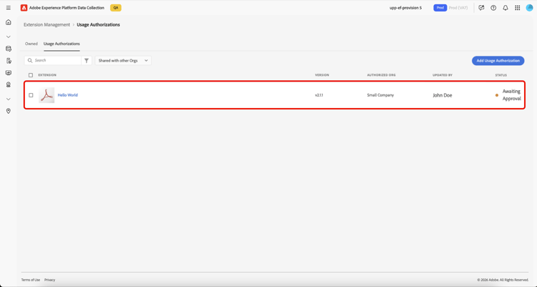Collapse the second sidebar section chevron
The width and height of the screenshot is (537, 287).
[8, 99]
